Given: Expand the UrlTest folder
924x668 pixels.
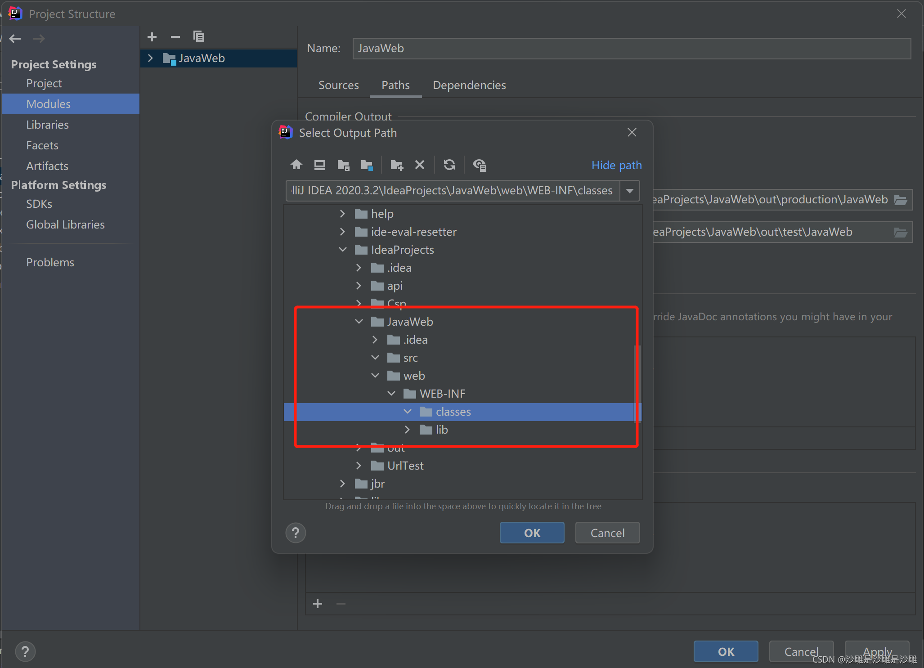Looking at the screenshot, I should point(359,466).
